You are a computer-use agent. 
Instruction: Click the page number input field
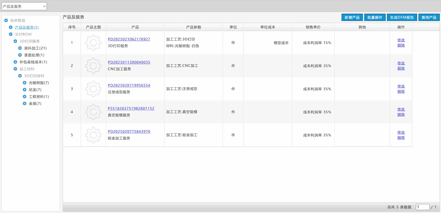point(423,207)
